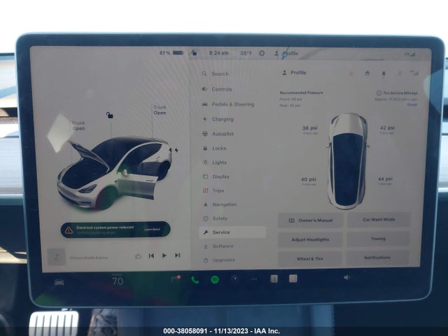Tap the second square app tile in the bottom bar
Screen dimensions: 448x336
click(x=293, y=279)
